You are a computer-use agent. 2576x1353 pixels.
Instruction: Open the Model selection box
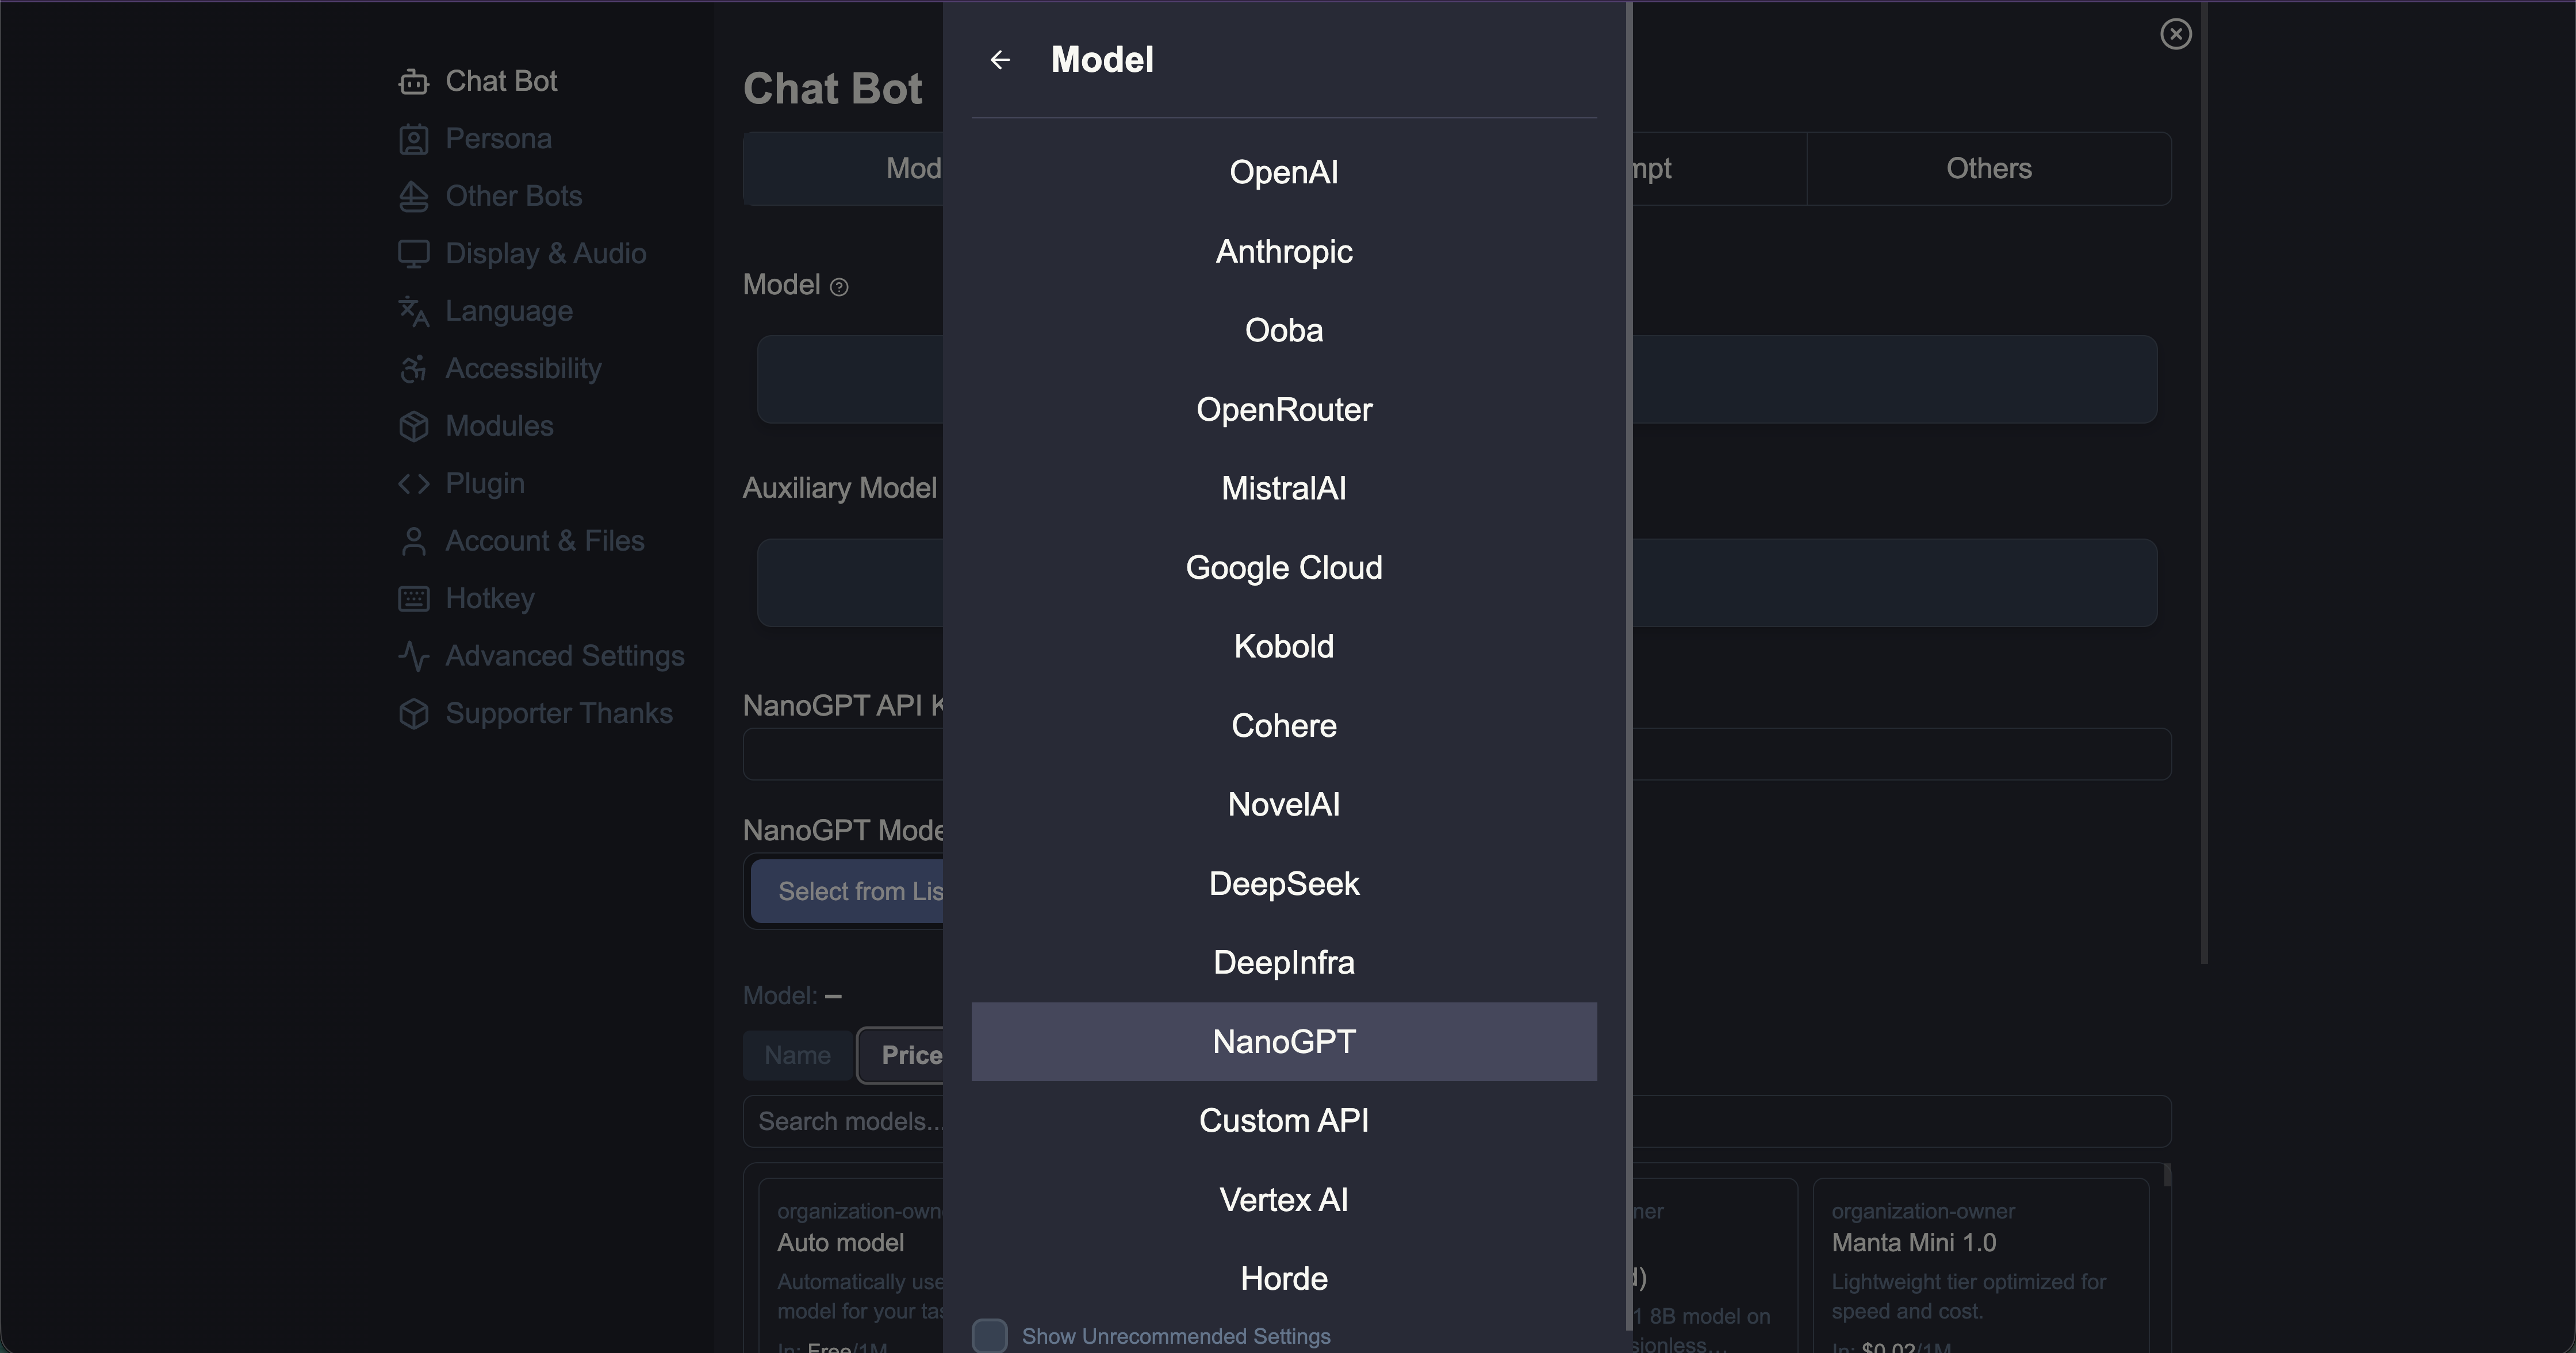pos(1900,380)
